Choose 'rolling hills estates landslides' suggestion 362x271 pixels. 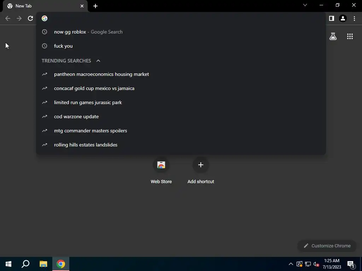(181, 145)
